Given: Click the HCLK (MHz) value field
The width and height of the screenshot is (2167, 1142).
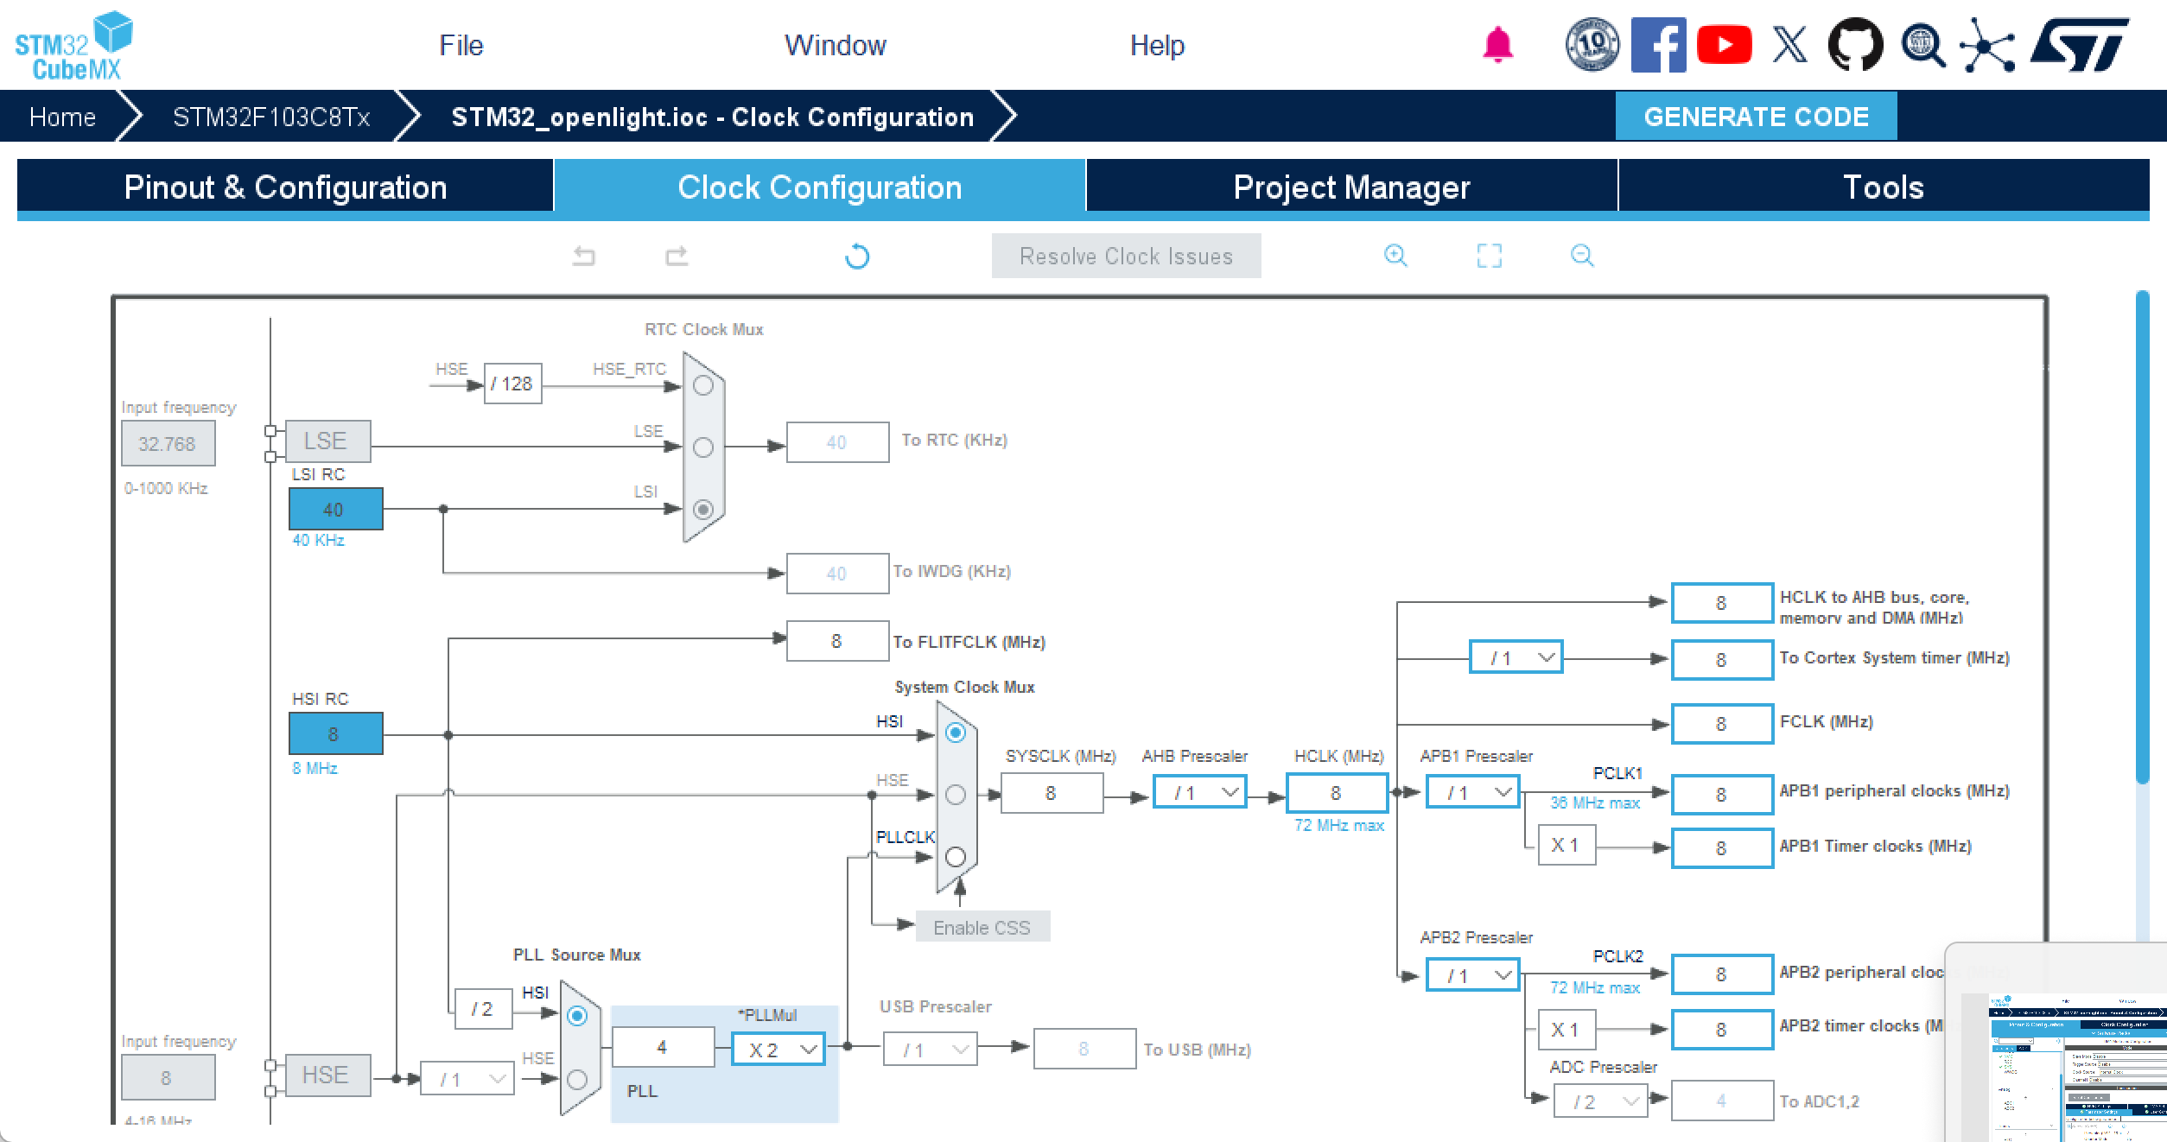Looking at the screenshot, I should (x=1337, y=793).
